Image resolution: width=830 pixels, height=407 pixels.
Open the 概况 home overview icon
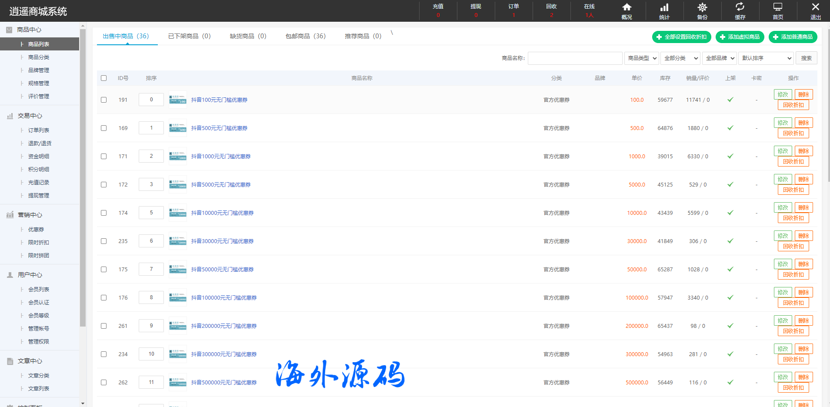[627, 7]
